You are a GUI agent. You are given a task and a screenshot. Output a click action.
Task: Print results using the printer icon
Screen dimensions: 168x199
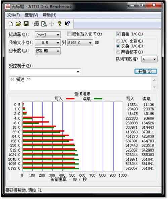click(x=36, y=24)
